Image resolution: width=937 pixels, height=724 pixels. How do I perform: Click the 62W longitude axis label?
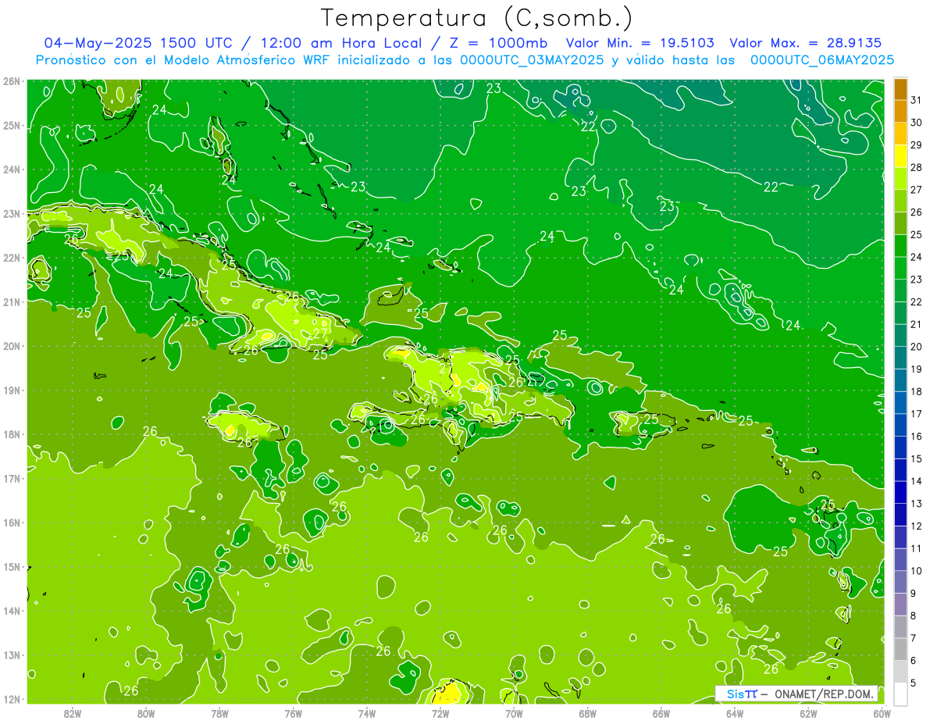[x=808, y=714]
